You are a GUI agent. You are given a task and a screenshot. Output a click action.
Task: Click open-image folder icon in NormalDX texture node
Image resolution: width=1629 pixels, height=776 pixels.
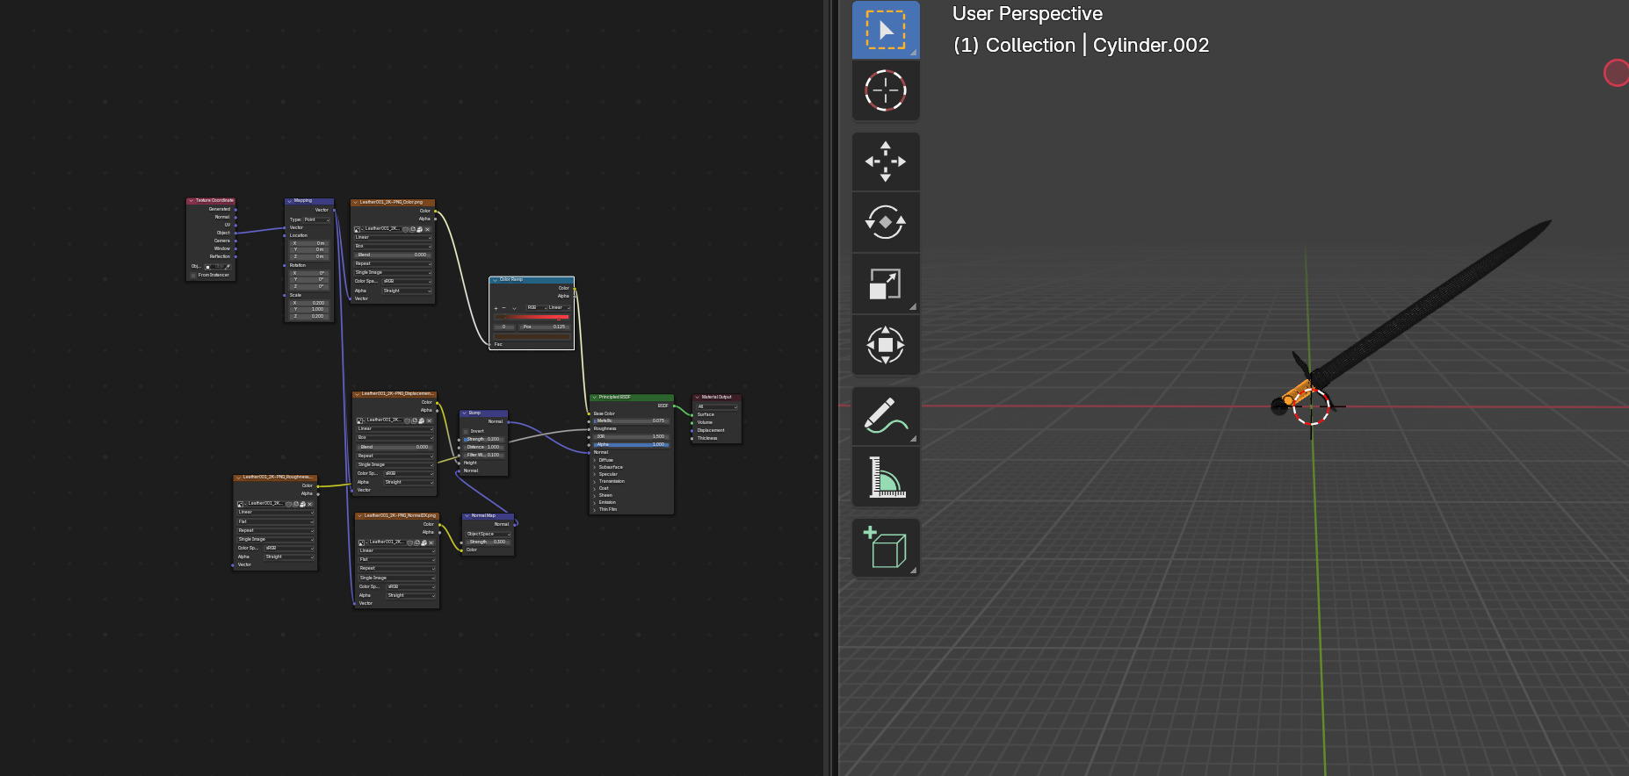(424, 542)
